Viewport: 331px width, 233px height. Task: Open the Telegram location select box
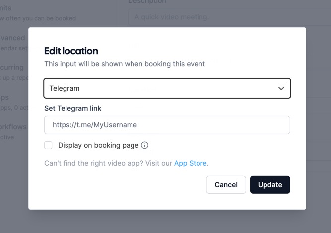(x=159, y=88)
